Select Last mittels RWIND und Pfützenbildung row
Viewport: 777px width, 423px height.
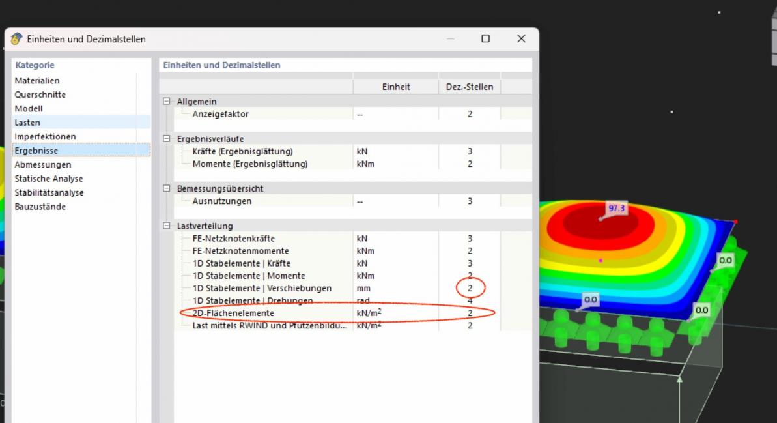(x=270, y=326)
